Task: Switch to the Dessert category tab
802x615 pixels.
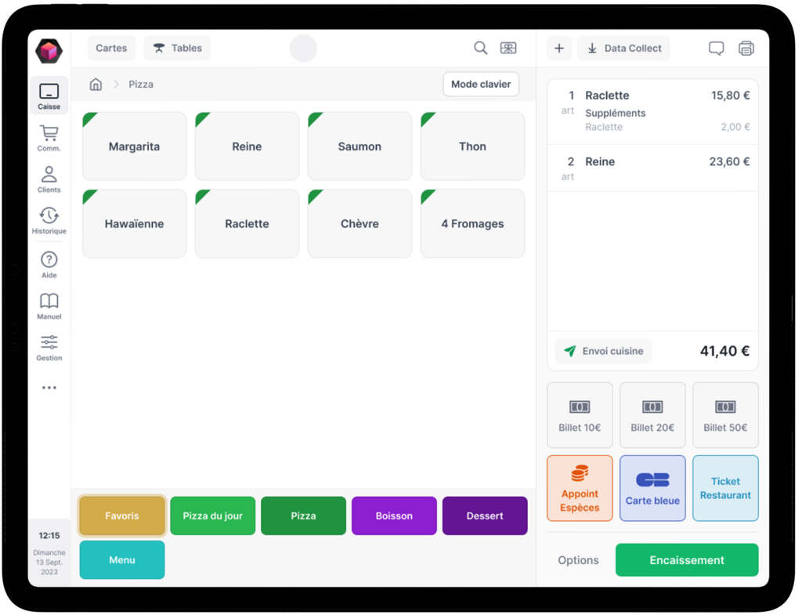Action: point(485,516)
